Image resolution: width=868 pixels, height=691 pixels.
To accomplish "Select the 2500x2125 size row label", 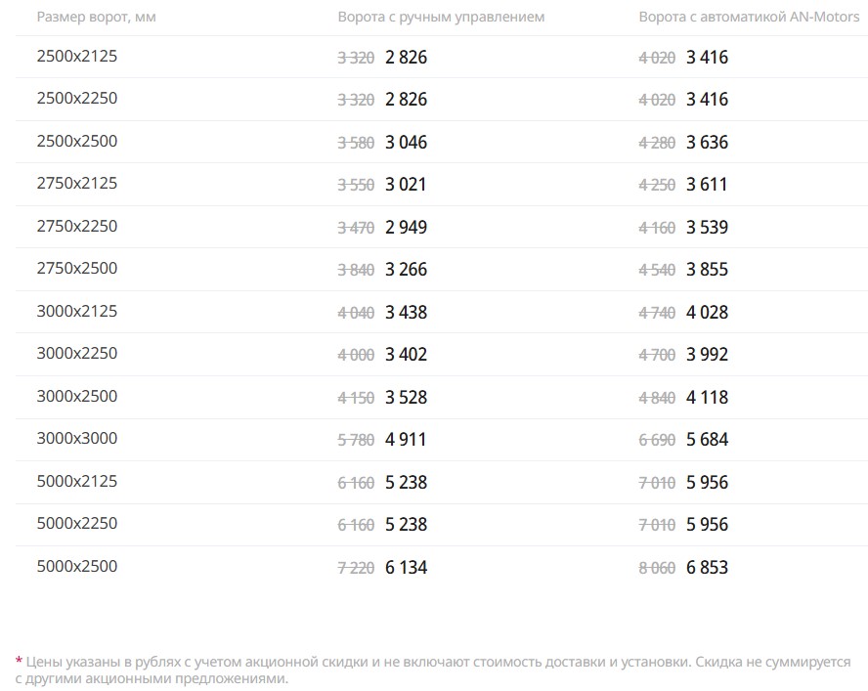I will (76, 57).
